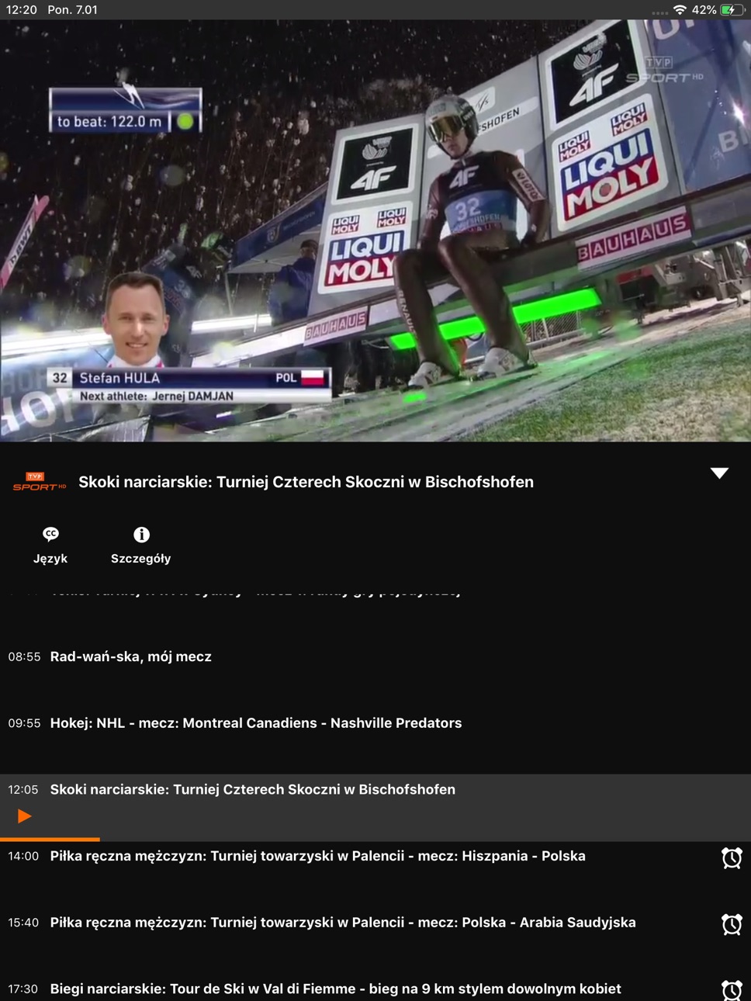Viewport: 751px width, 1001px height.
Task: Tap the Język subtitles/language icon
Action: coord(50,535)
